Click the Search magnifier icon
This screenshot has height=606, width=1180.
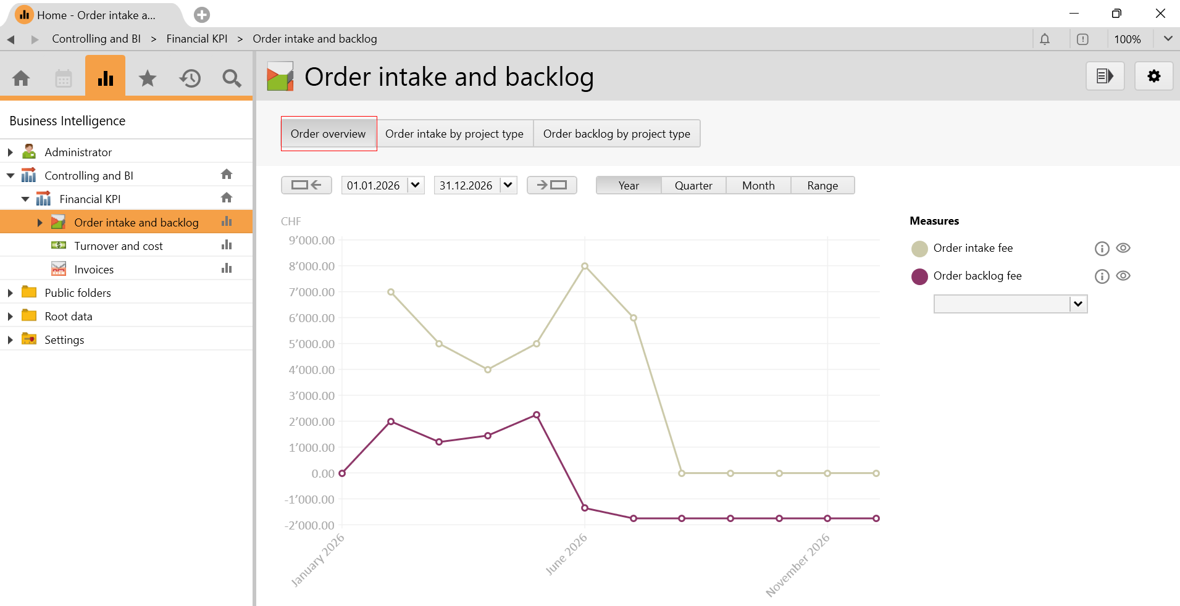tap(232, 78)
